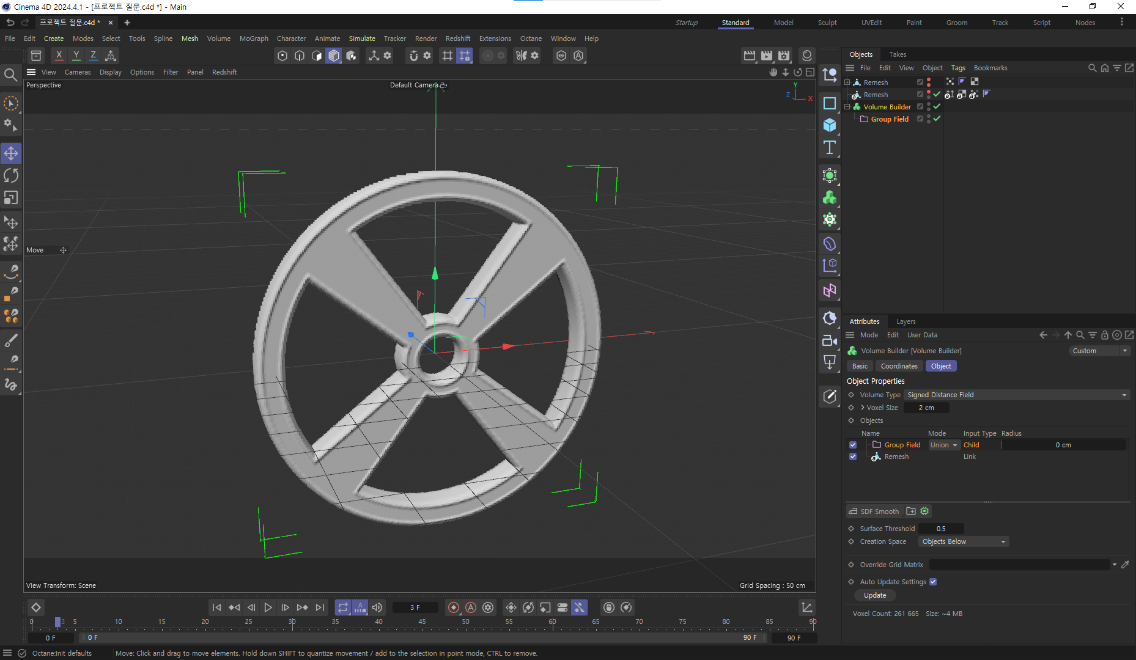Collapse the Volume Builder tree item

847,106
